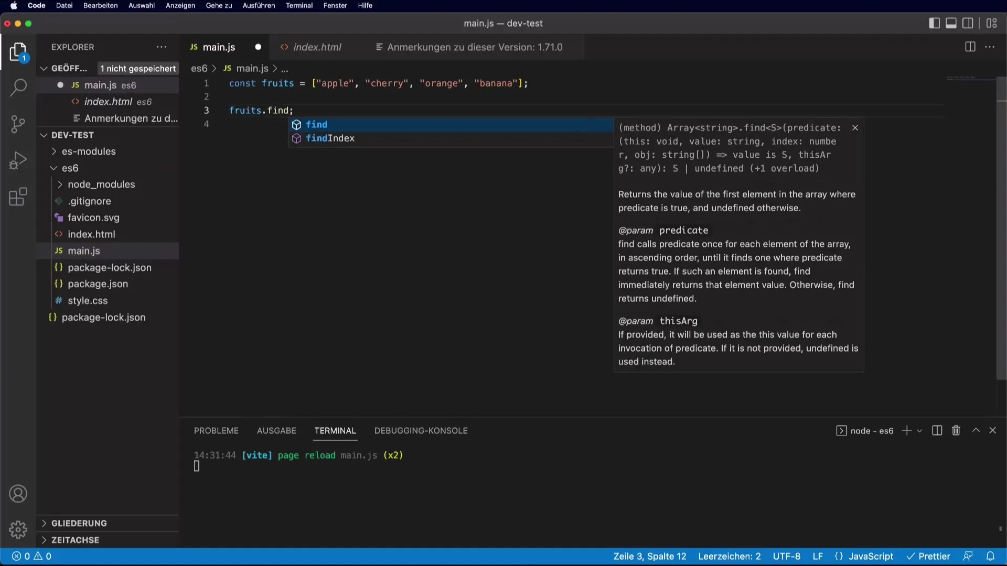Click Leerzeichen: 2 indentation setting
The image size is (1007, 566).
pos(729,556)
